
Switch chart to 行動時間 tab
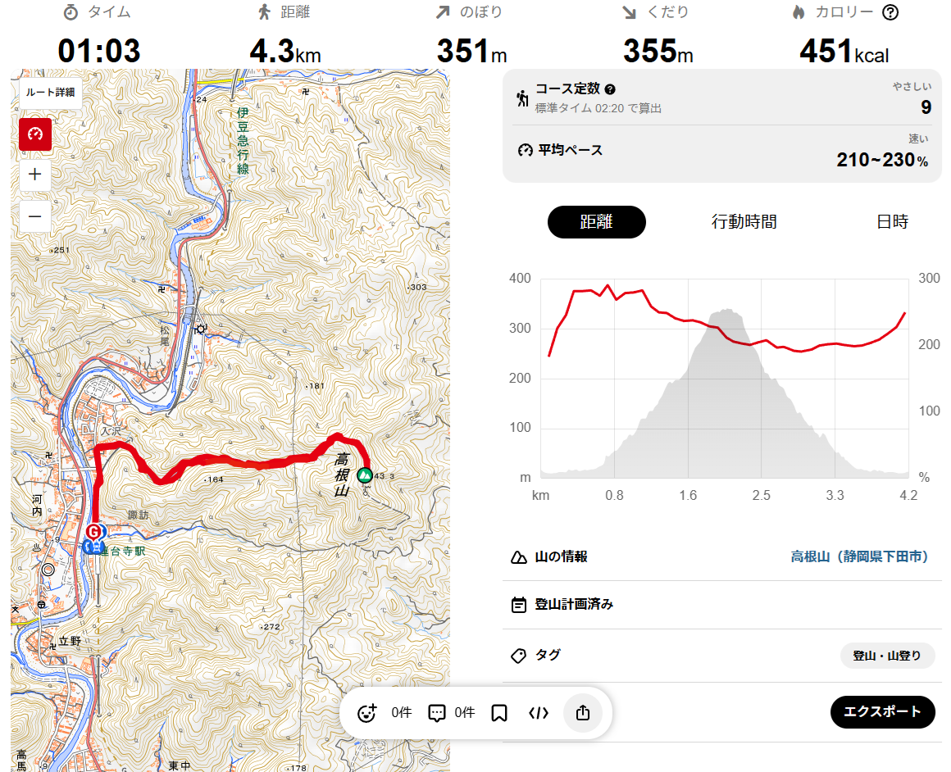point(744,222)
